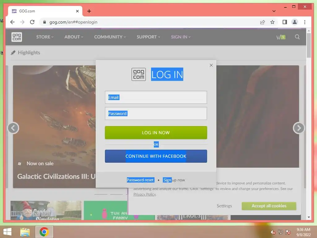Click the network tray icon

tap(280, 232)
